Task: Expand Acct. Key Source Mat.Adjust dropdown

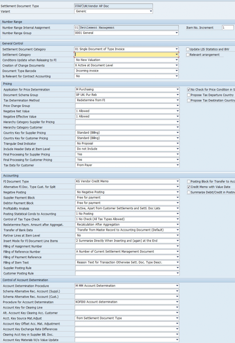Action: click(127, 318)
